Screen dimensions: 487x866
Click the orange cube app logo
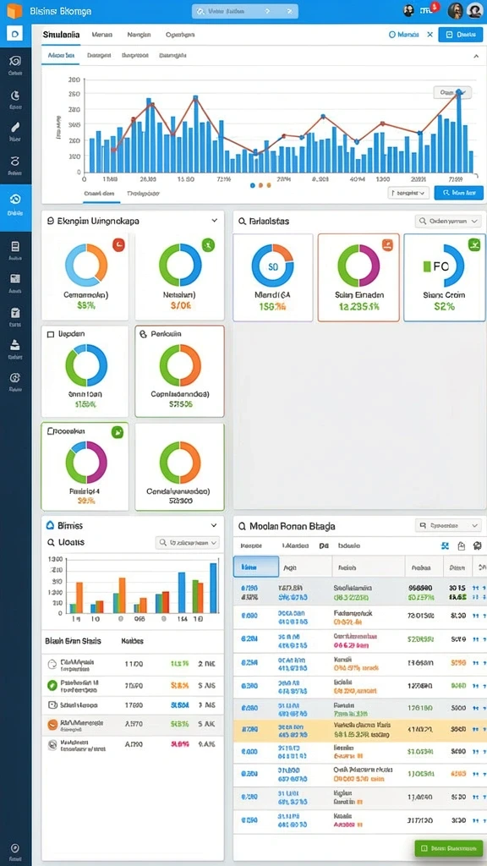coord(14,10)
